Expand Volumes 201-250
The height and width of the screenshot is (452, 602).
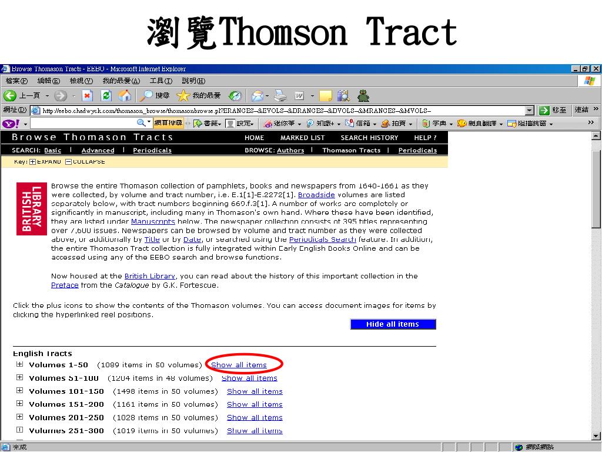click(x=19, y=417)
